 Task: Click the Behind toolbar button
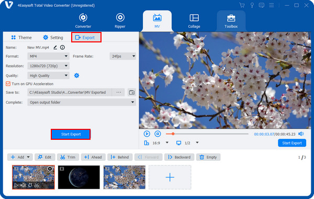point(120,157)
